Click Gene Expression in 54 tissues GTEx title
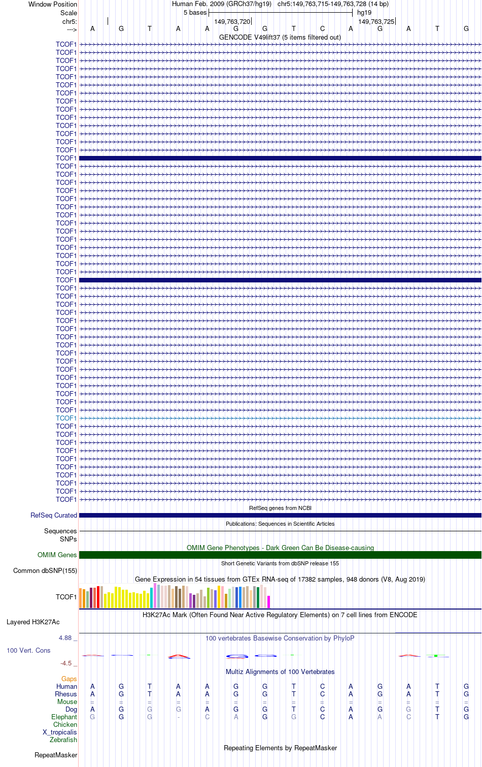482x767 pixels. (x=280, y=579)
